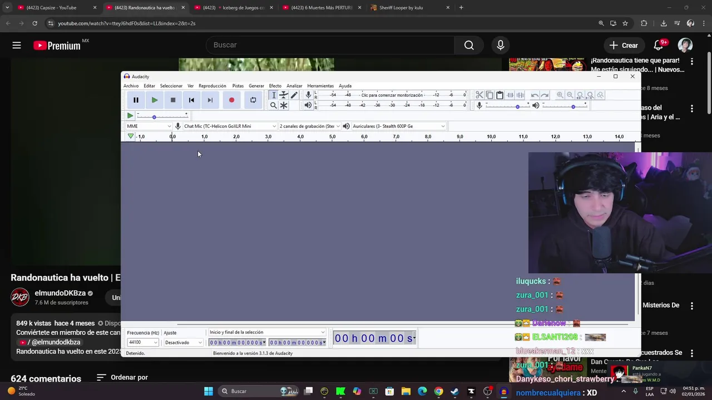Viewport: 712px width, 400px height.
Task: Select the Envelope tool
Action: pos(284,95)
